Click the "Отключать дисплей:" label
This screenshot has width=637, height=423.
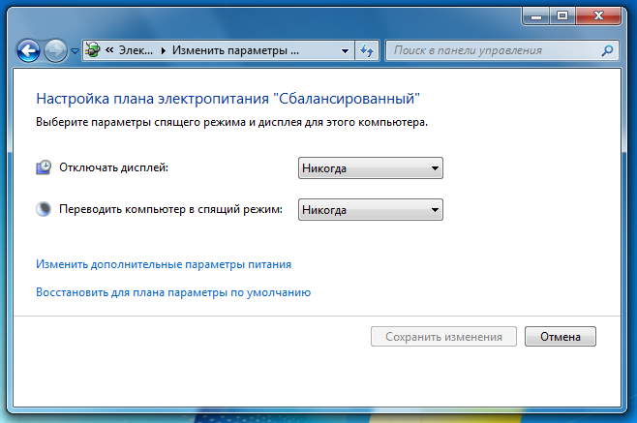coord(114,167)
